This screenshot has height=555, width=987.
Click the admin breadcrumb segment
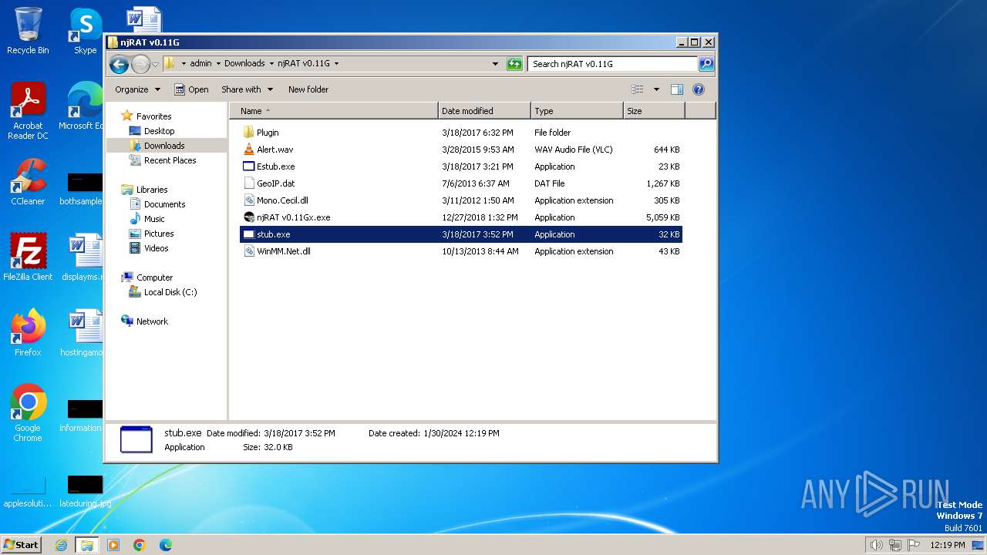(x=200, y=64)
